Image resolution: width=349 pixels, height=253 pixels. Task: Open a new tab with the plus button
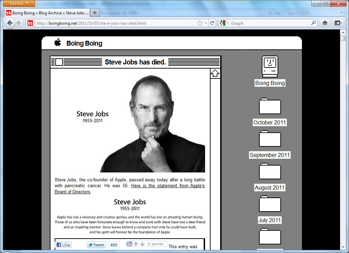pyautogui.click(x=95, y=13)
